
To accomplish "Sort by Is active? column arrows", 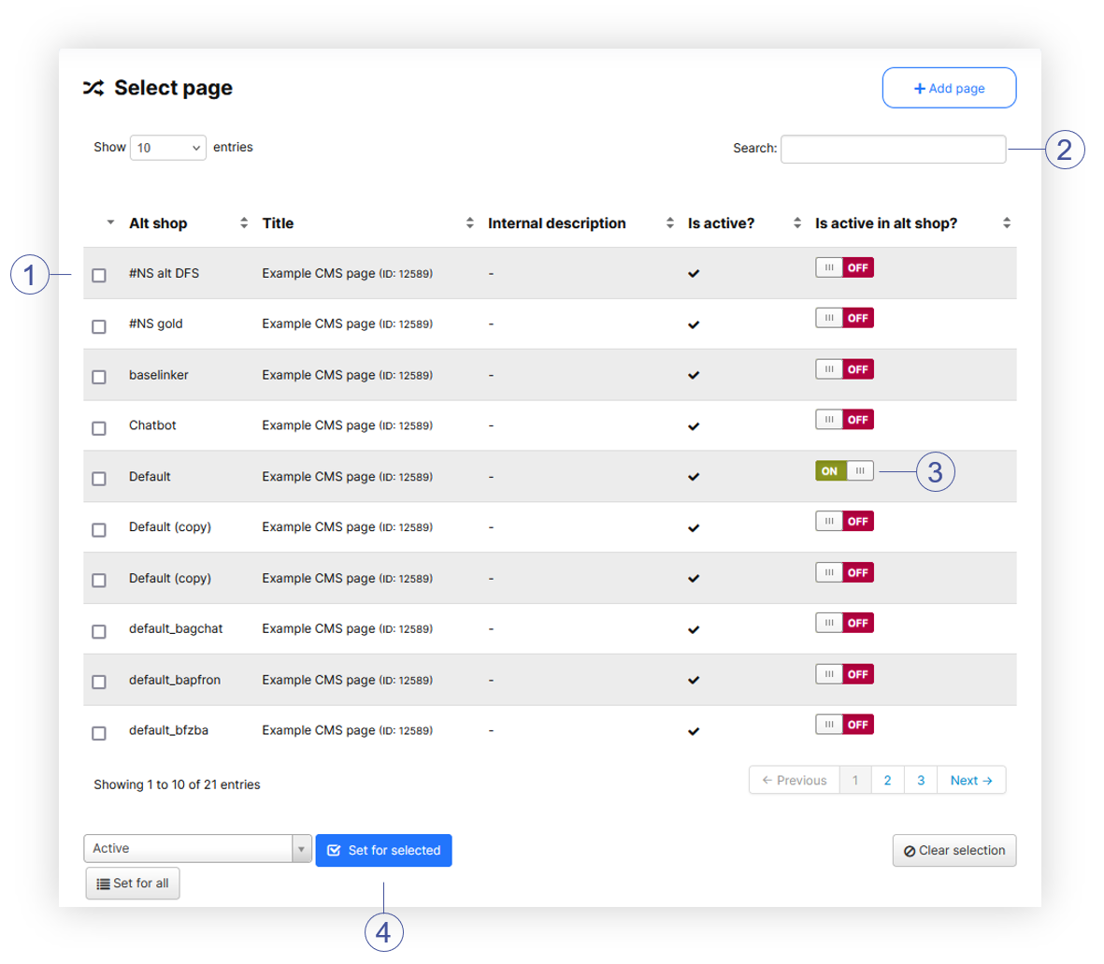I will click(796, 223).
